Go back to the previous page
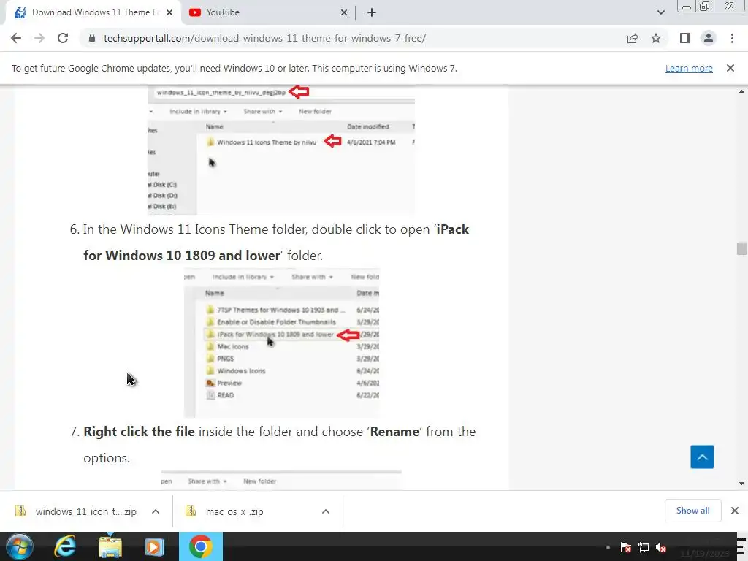This screenshot has height=561, width=748. click(16, 38)
